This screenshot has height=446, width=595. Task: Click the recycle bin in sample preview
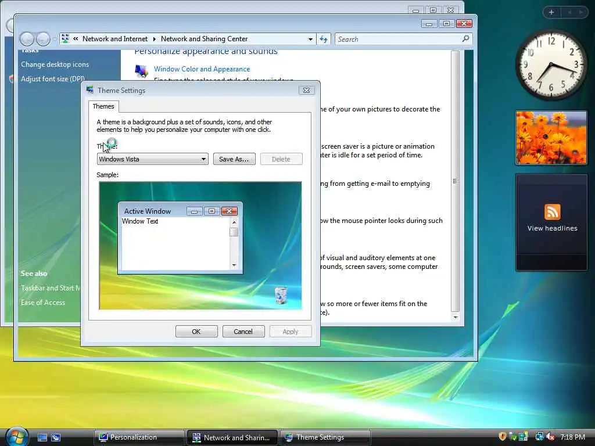281,296
